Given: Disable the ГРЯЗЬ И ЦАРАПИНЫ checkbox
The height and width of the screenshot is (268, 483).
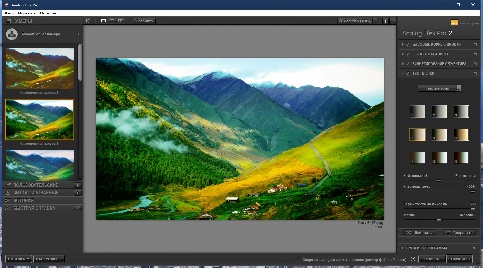Looking at the screenshot, I should (408, 54).
